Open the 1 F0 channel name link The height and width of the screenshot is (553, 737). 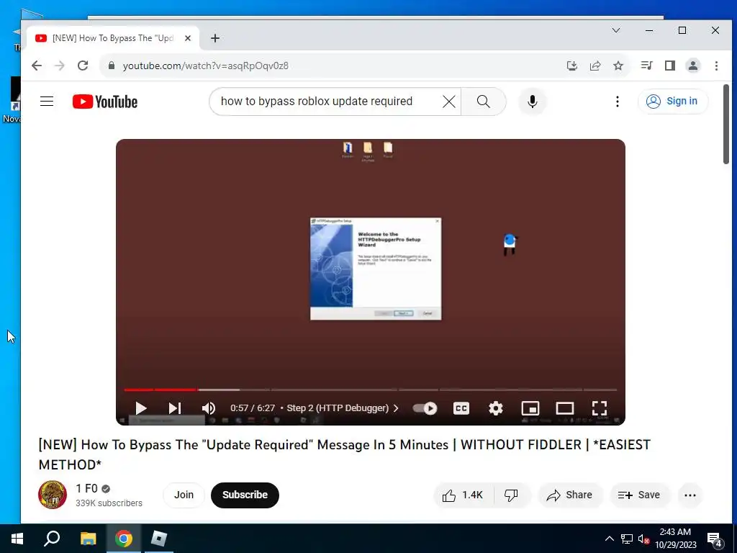click(86, 489)
